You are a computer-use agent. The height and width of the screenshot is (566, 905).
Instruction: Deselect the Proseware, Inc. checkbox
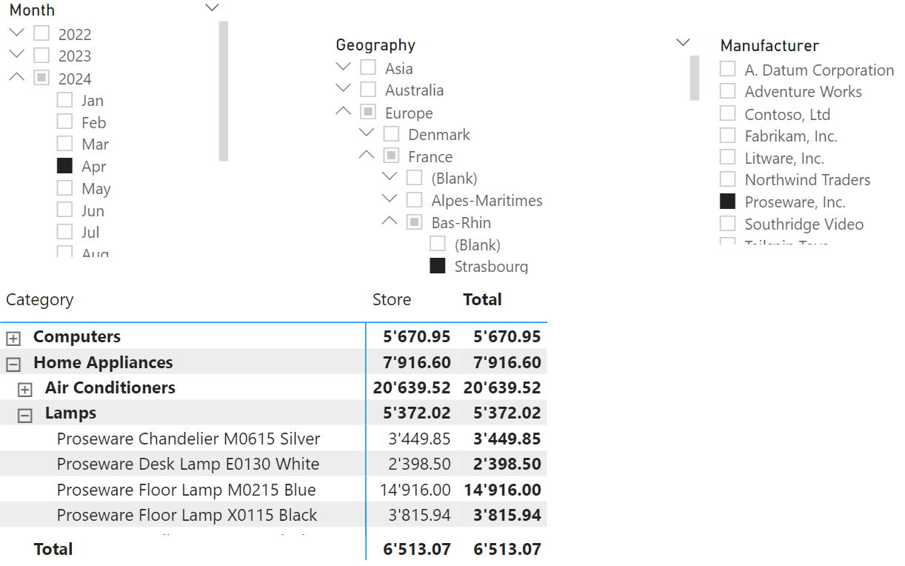(728, 202)
